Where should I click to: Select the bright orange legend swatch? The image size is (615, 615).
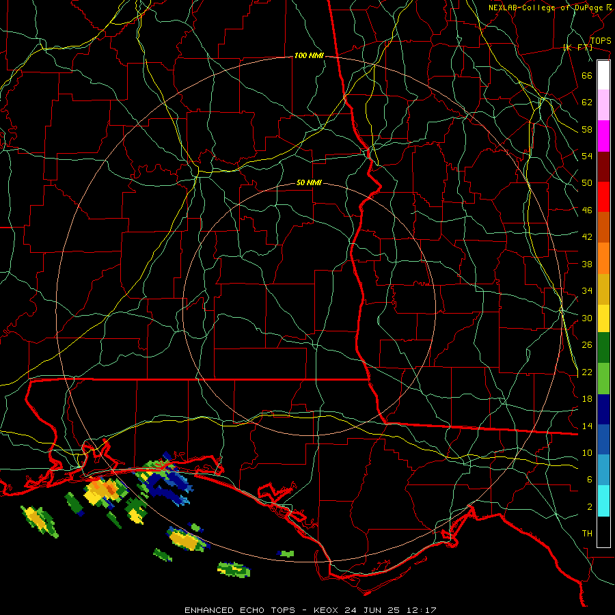click(x=603, y=258)
